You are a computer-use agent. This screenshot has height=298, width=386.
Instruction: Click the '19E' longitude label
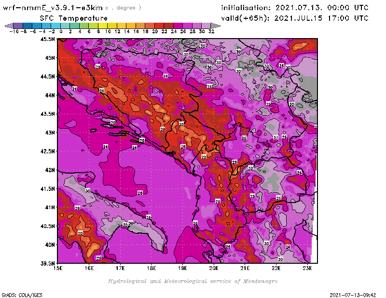[x=182, y=268]
